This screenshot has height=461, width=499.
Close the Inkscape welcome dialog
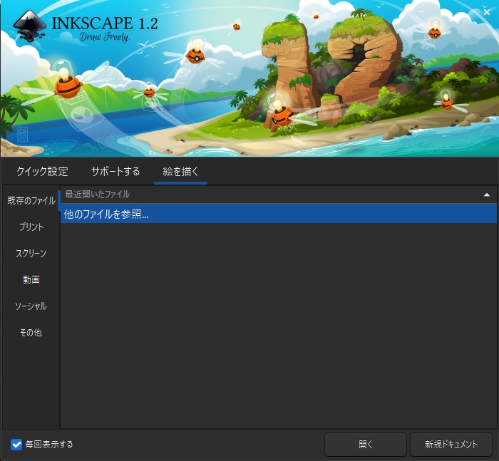[487, 12]
